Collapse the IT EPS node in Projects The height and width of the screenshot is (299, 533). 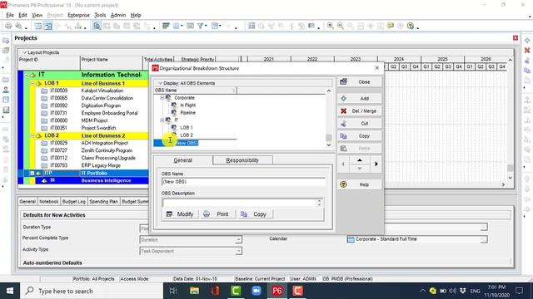point(27,75)
